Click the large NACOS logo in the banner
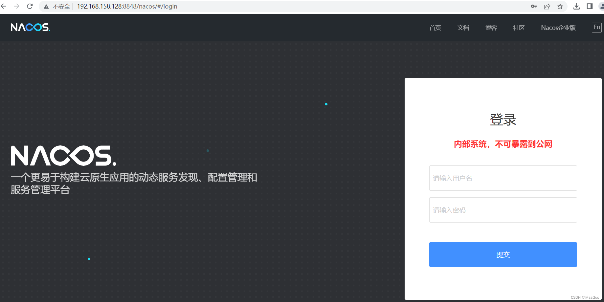 (x=64, y=156)
